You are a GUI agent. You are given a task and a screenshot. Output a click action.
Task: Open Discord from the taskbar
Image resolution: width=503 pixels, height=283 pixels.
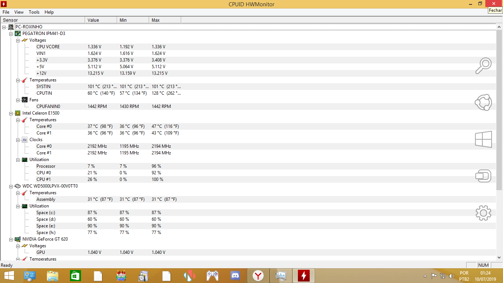tap(235, 276)
